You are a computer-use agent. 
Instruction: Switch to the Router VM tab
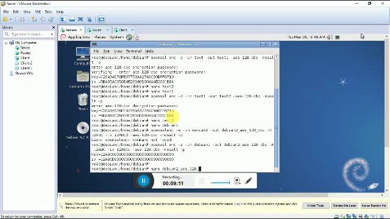tap(97, 30)
